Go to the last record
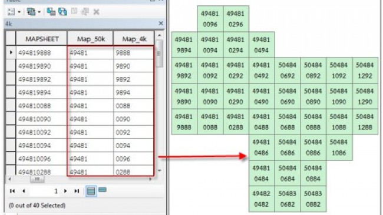383x215 pixels. (77, 191)
